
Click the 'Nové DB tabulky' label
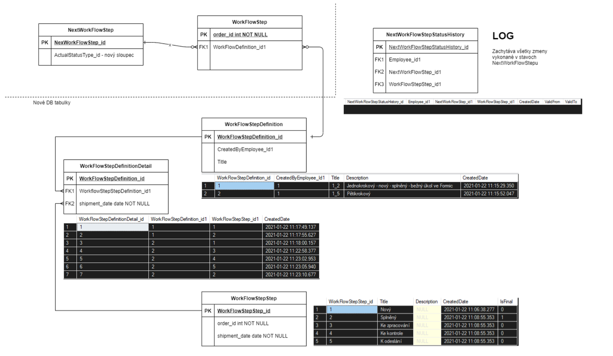tap(52, 102)
